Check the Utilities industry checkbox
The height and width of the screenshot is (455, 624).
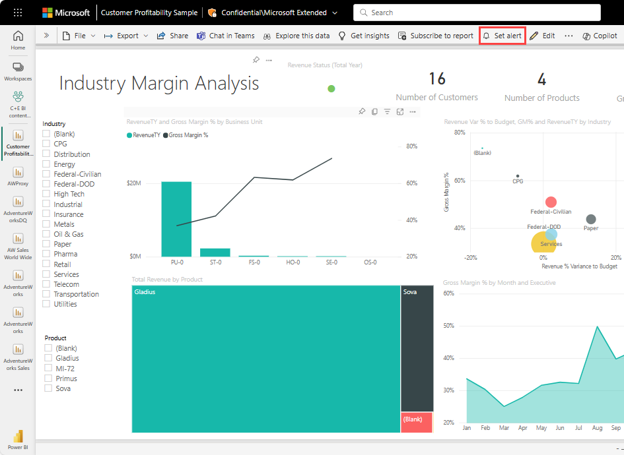(x=46, y=303)
